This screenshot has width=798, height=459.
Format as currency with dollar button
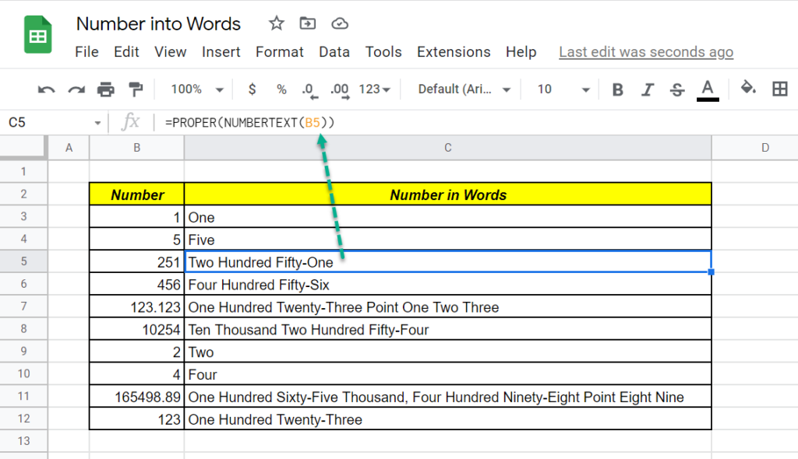[x=252, y=89]
